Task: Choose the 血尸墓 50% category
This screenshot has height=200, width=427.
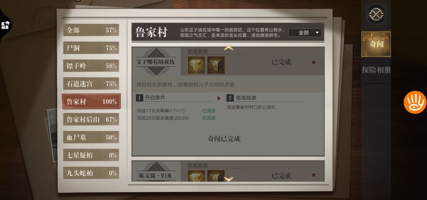Action: (91, 137)
